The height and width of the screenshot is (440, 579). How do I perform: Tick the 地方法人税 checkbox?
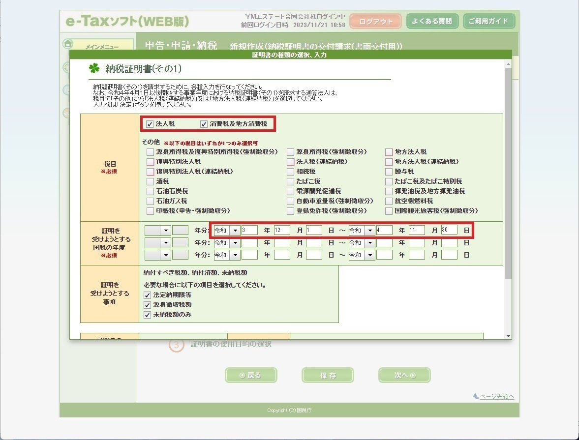point(389,152)
